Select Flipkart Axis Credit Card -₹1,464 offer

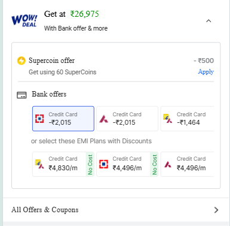pos(187,119)
